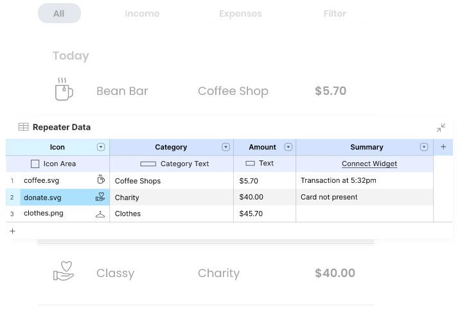Open the Icon column dropdown
The height and width of the screenshot is (322, 469).
(x=101, y=147)
